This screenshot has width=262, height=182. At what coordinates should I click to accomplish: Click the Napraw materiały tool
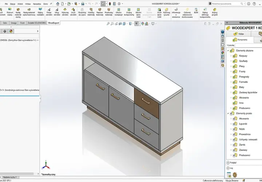(x=100, y=12)
